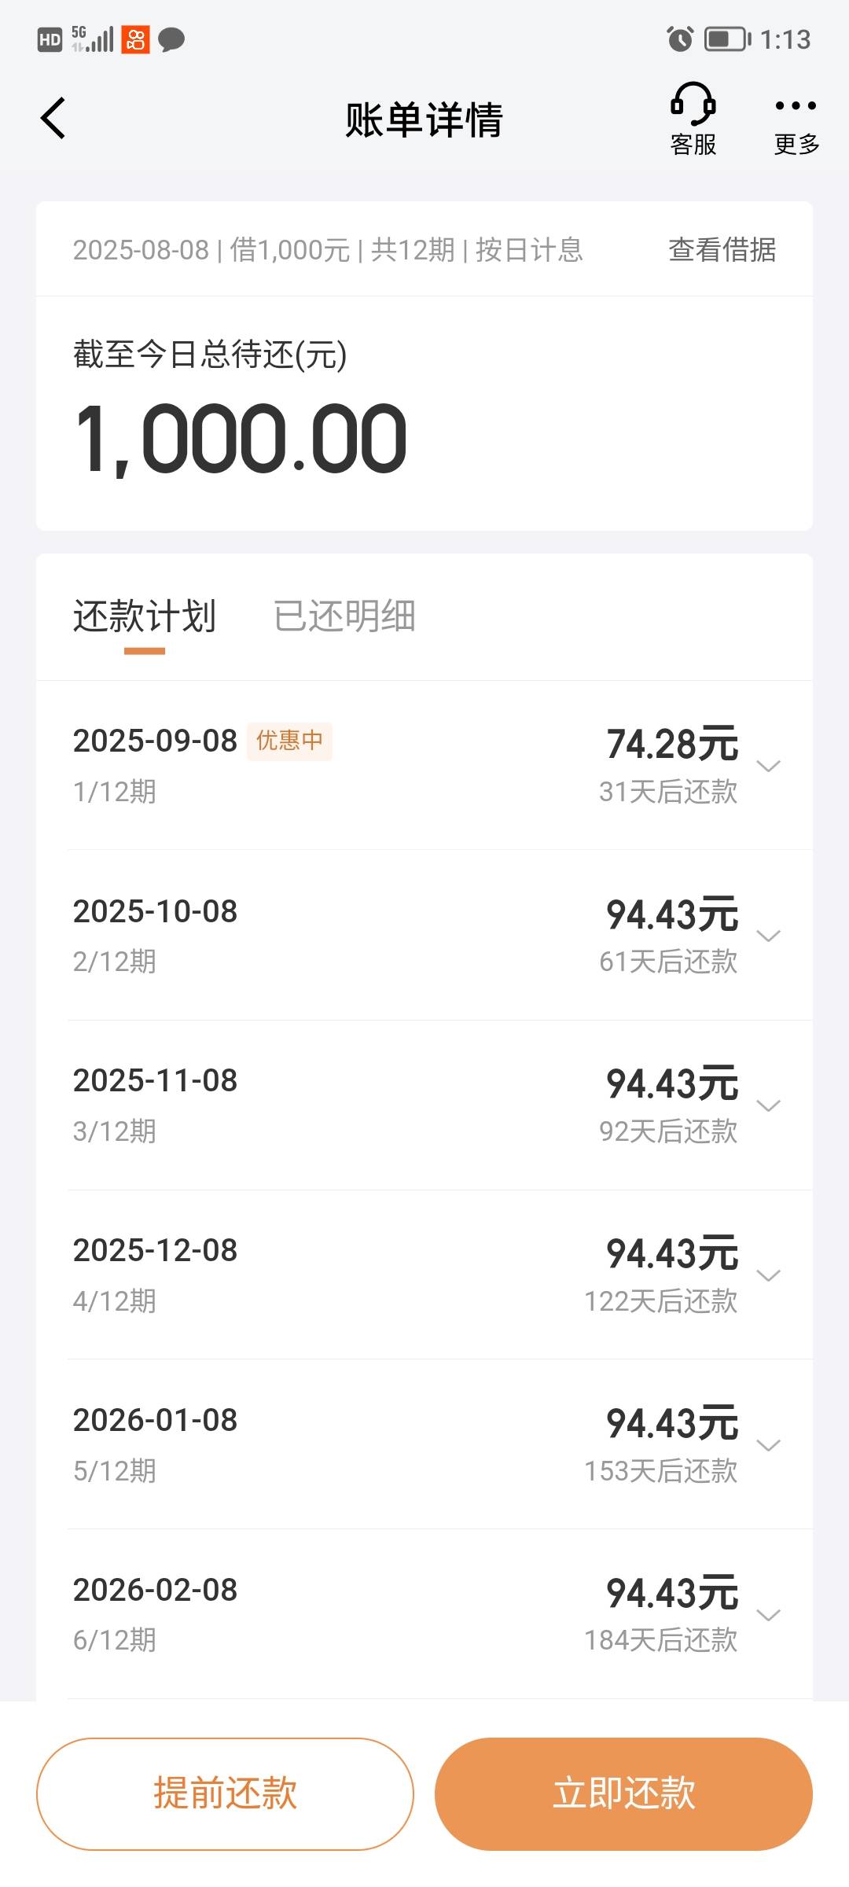The height and width of the screenshot is (1887, 849).
Task: Tap the orange app notification icon
Action: (x=135, y=39)
